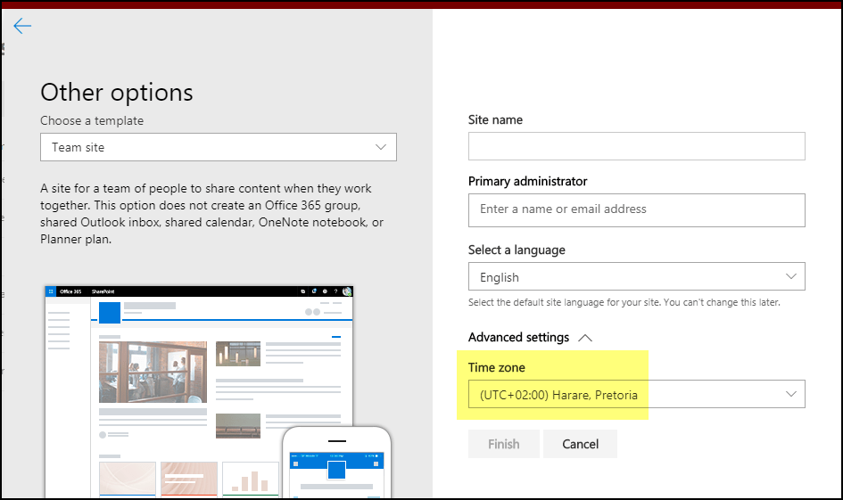Click the settings gear in preview header
The image size is (843, 500).
coord(325,291)
